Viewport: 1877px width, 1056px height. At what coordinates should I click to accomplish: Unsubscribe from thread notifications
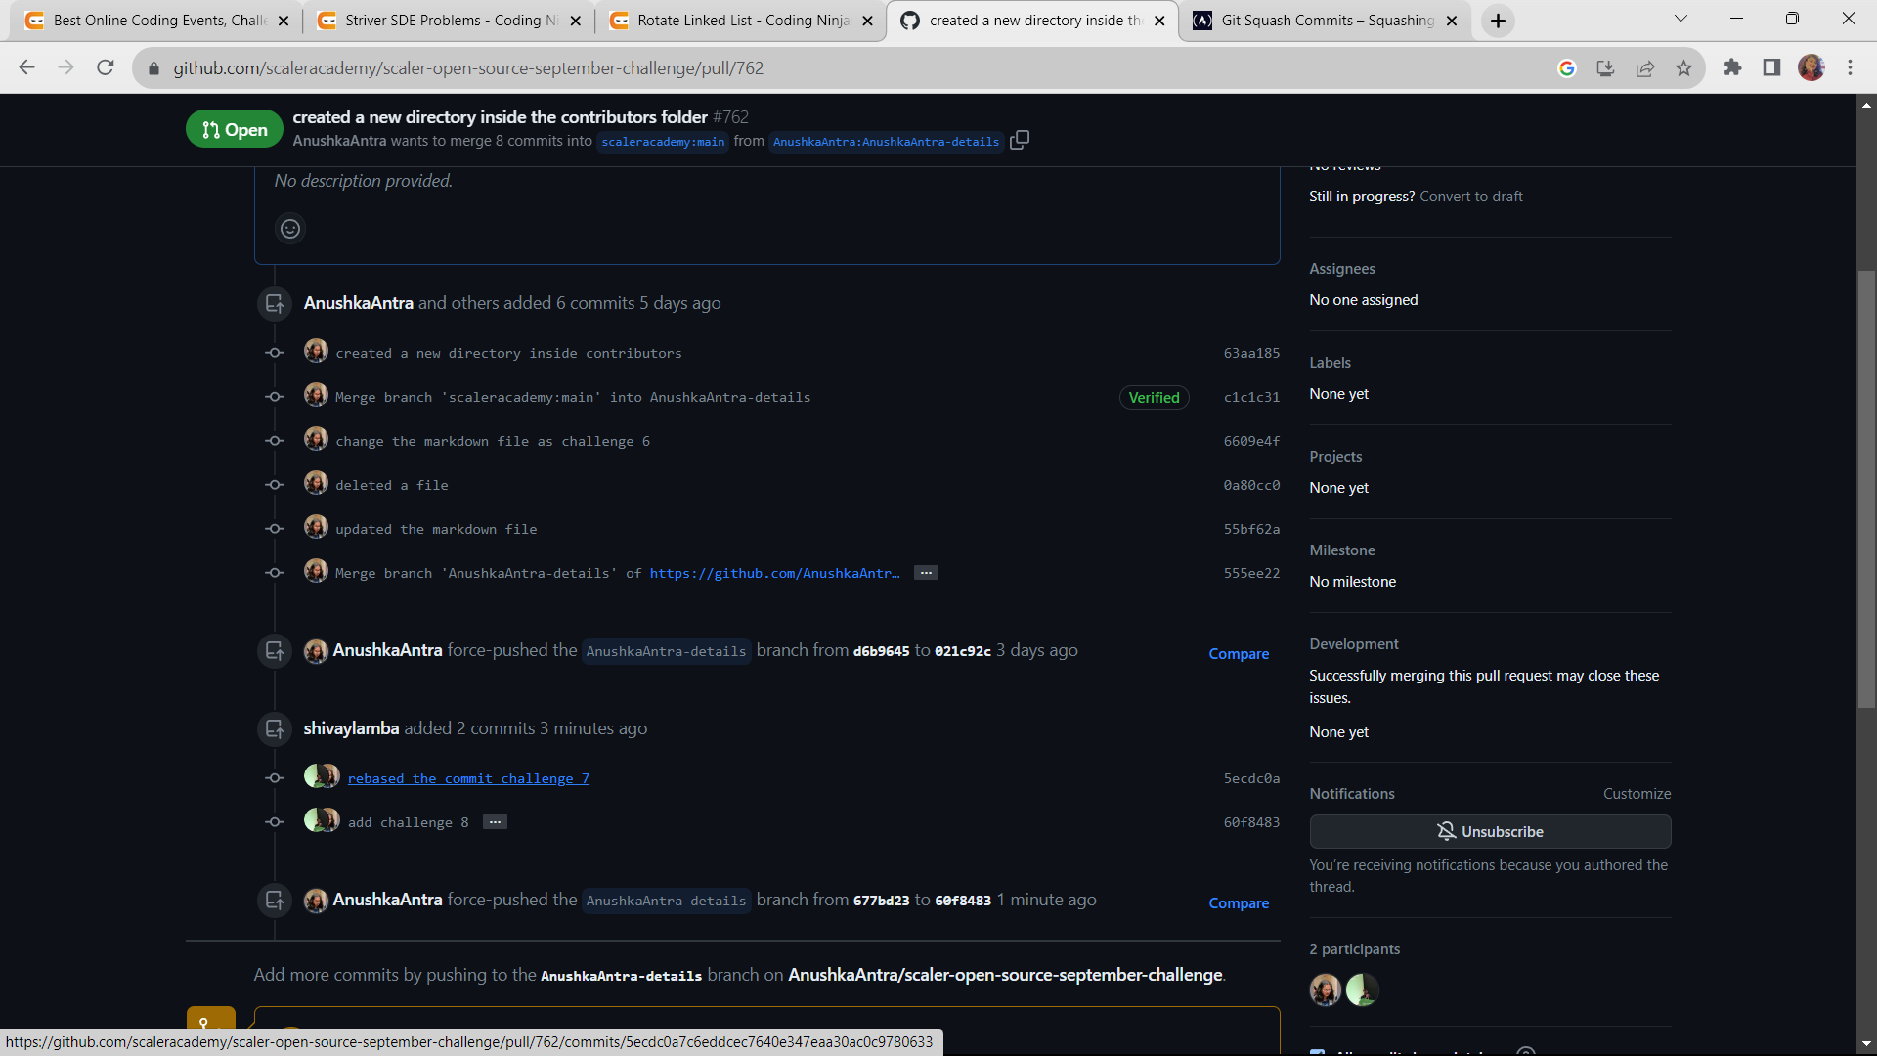point(1490,831)
